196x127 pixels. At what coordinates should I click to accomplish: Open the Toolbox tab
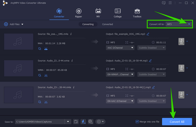137,13
